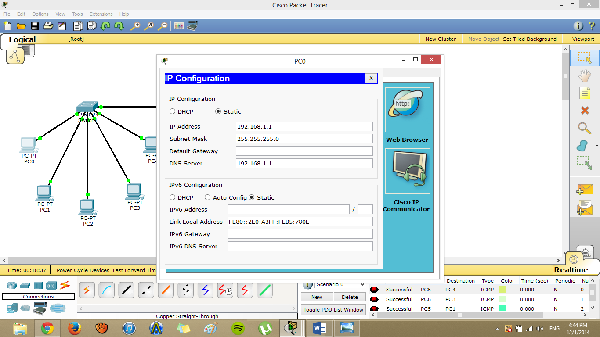Select the Automatic connection lightning bolt

[87, 290]
